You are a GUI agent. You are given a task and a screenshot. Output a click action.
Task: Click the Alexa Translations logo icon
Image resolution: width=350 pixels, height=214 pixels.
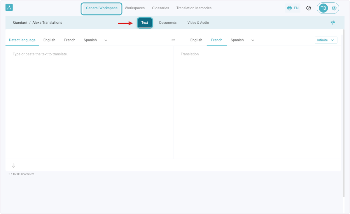(x=9, y=8)
